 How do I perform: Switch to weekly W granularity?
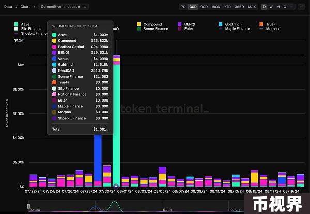pos(271,7)
